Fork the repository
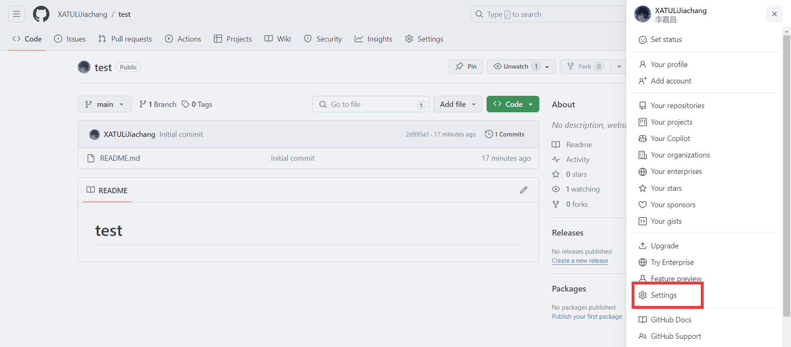Viewport: 791px width, 347px height. (585, 67)
